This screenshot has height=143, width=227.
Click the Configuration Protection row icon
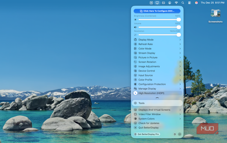(135, 84)
